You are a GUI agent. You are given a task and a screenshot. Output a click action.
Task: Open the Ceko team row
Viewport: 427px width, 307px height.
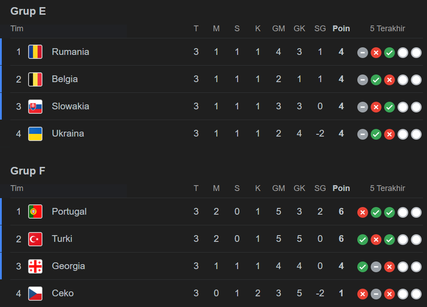(x=63, y=293)
